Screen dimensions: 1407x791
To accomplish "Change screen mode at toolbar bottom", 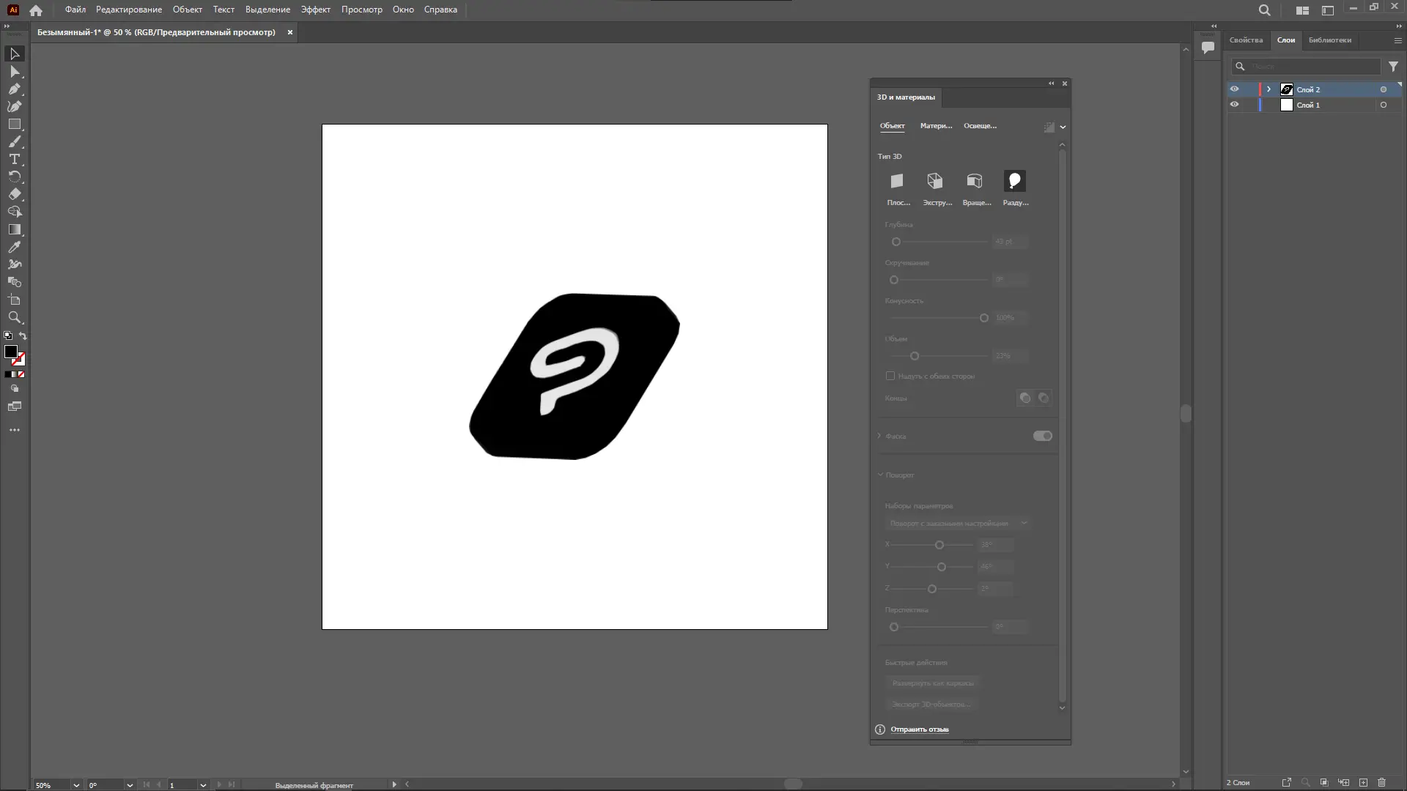I will [x=14, y=406].
